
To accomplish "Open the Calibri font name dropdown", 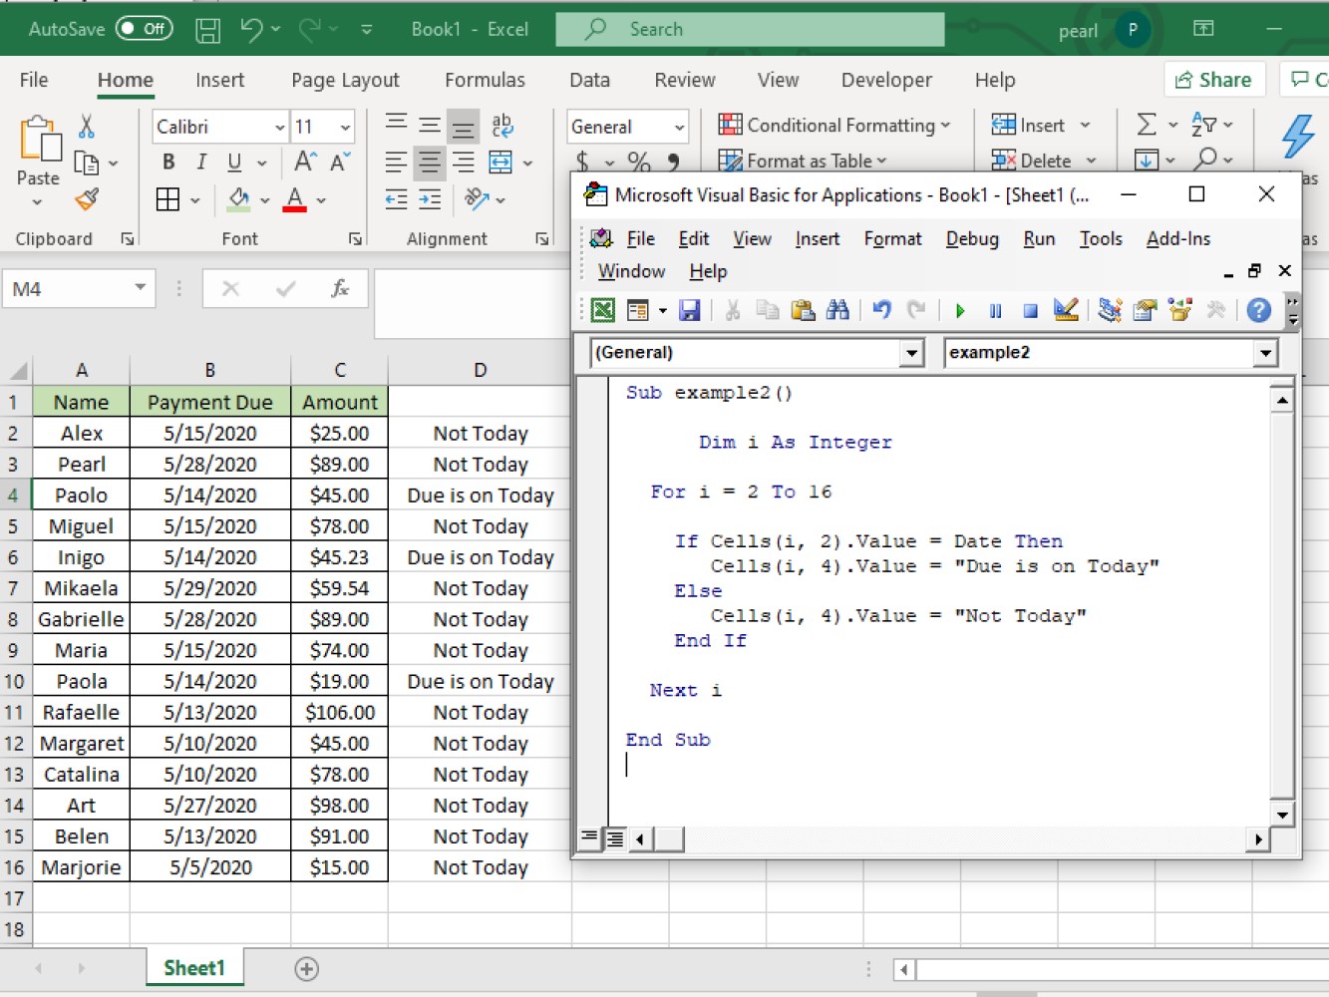I will 279,127.
